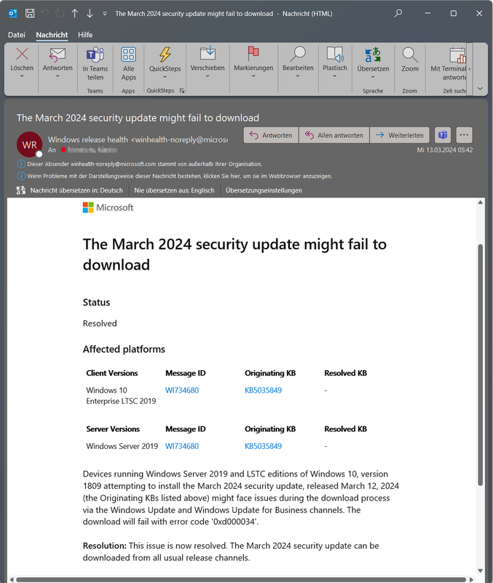Click the 'Resolved' status text
Image resolution: width=493 pixels, height=583 pixels.
tap(100, 323)
